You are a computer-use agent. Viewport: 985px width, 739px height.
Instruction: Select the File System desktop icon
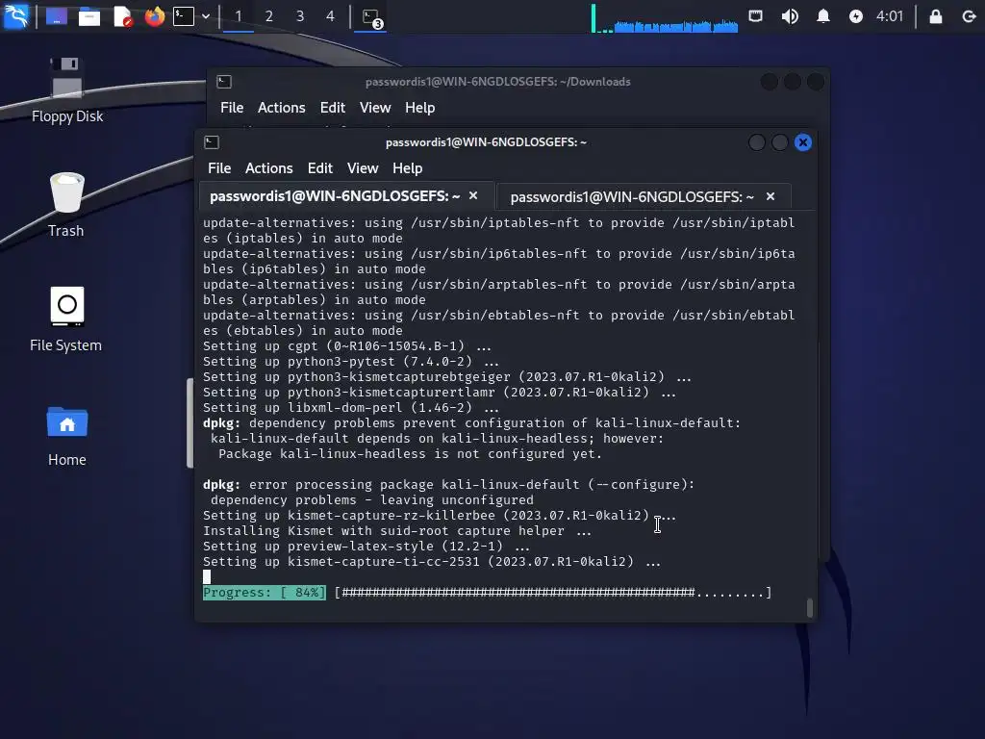point(66,319)
